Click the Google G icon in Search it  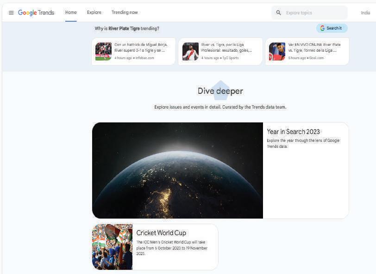[x=322, y=28]
